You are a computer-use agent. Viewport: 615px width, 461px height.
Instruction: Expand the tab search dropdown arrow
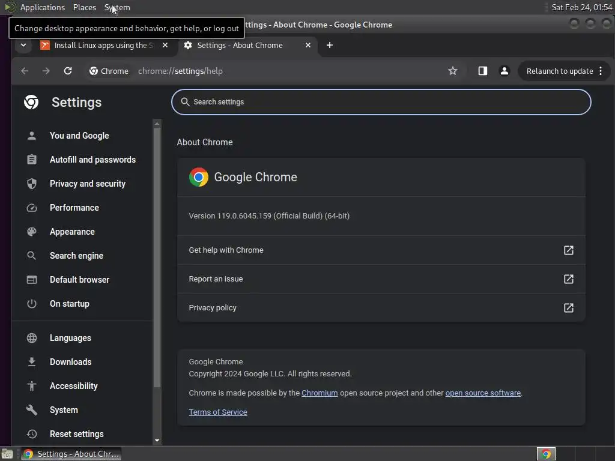pos(23,45)
